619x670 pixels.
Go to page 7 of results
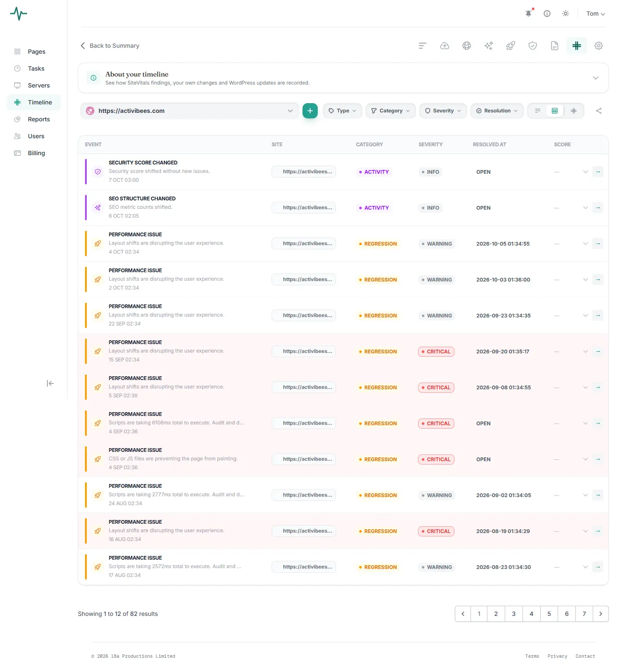(584, 614)
